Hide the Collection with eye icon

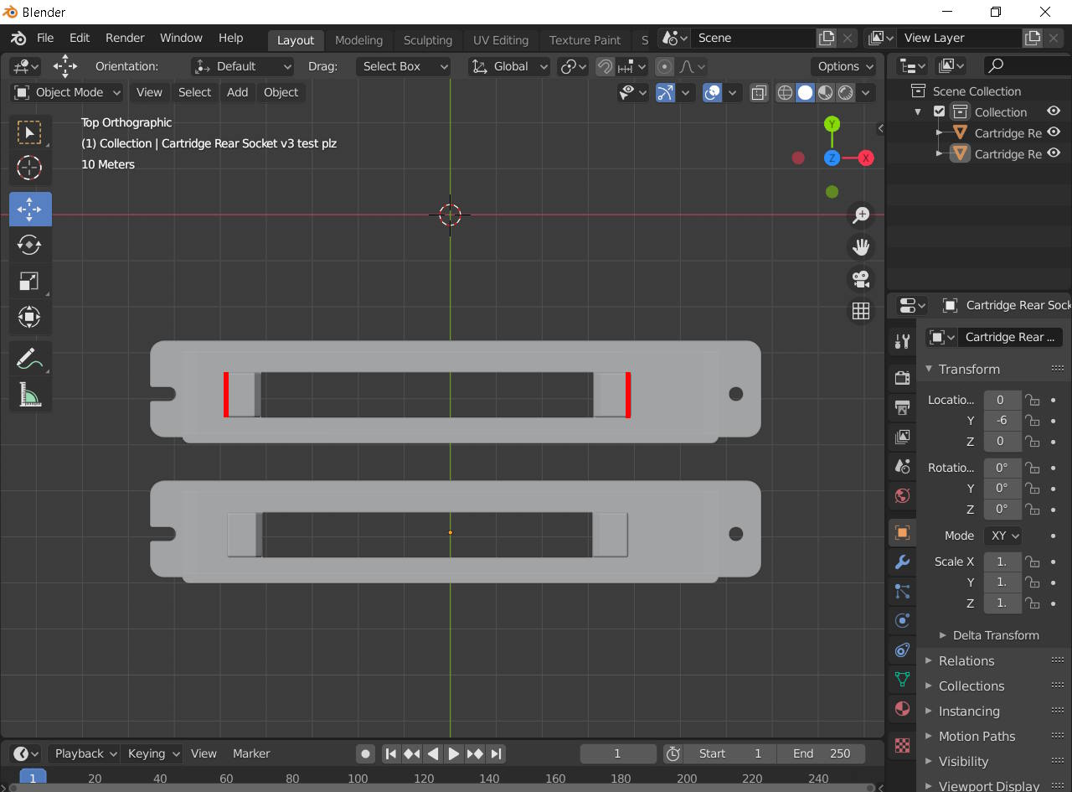pyautogui.click(x=1054, y=111)
